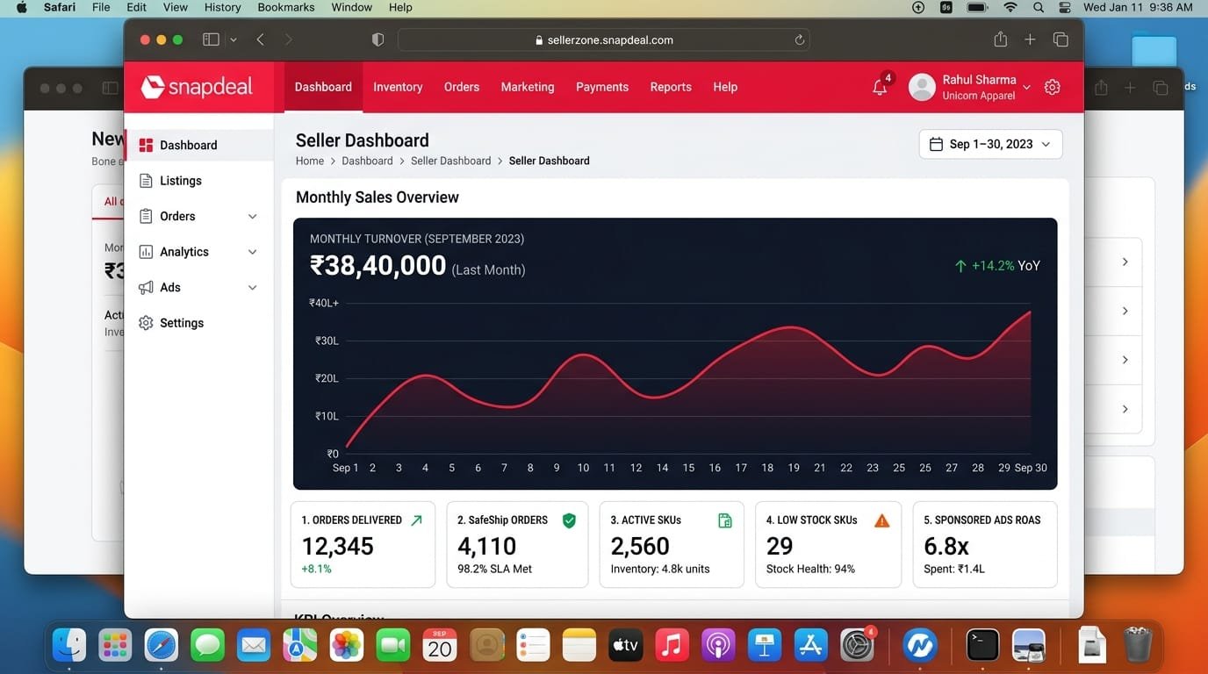Go back using front Safari's back arrow
Screen dimensions: 1208x674
point(260,39)
